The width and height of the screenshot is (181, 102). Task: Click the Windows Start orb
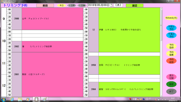(4, 99)
